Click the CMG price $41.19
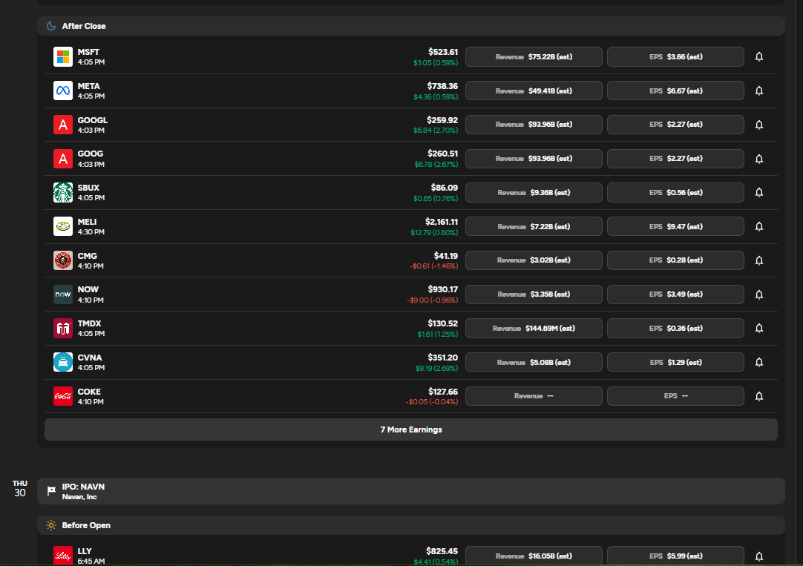 tap(445, 256)
